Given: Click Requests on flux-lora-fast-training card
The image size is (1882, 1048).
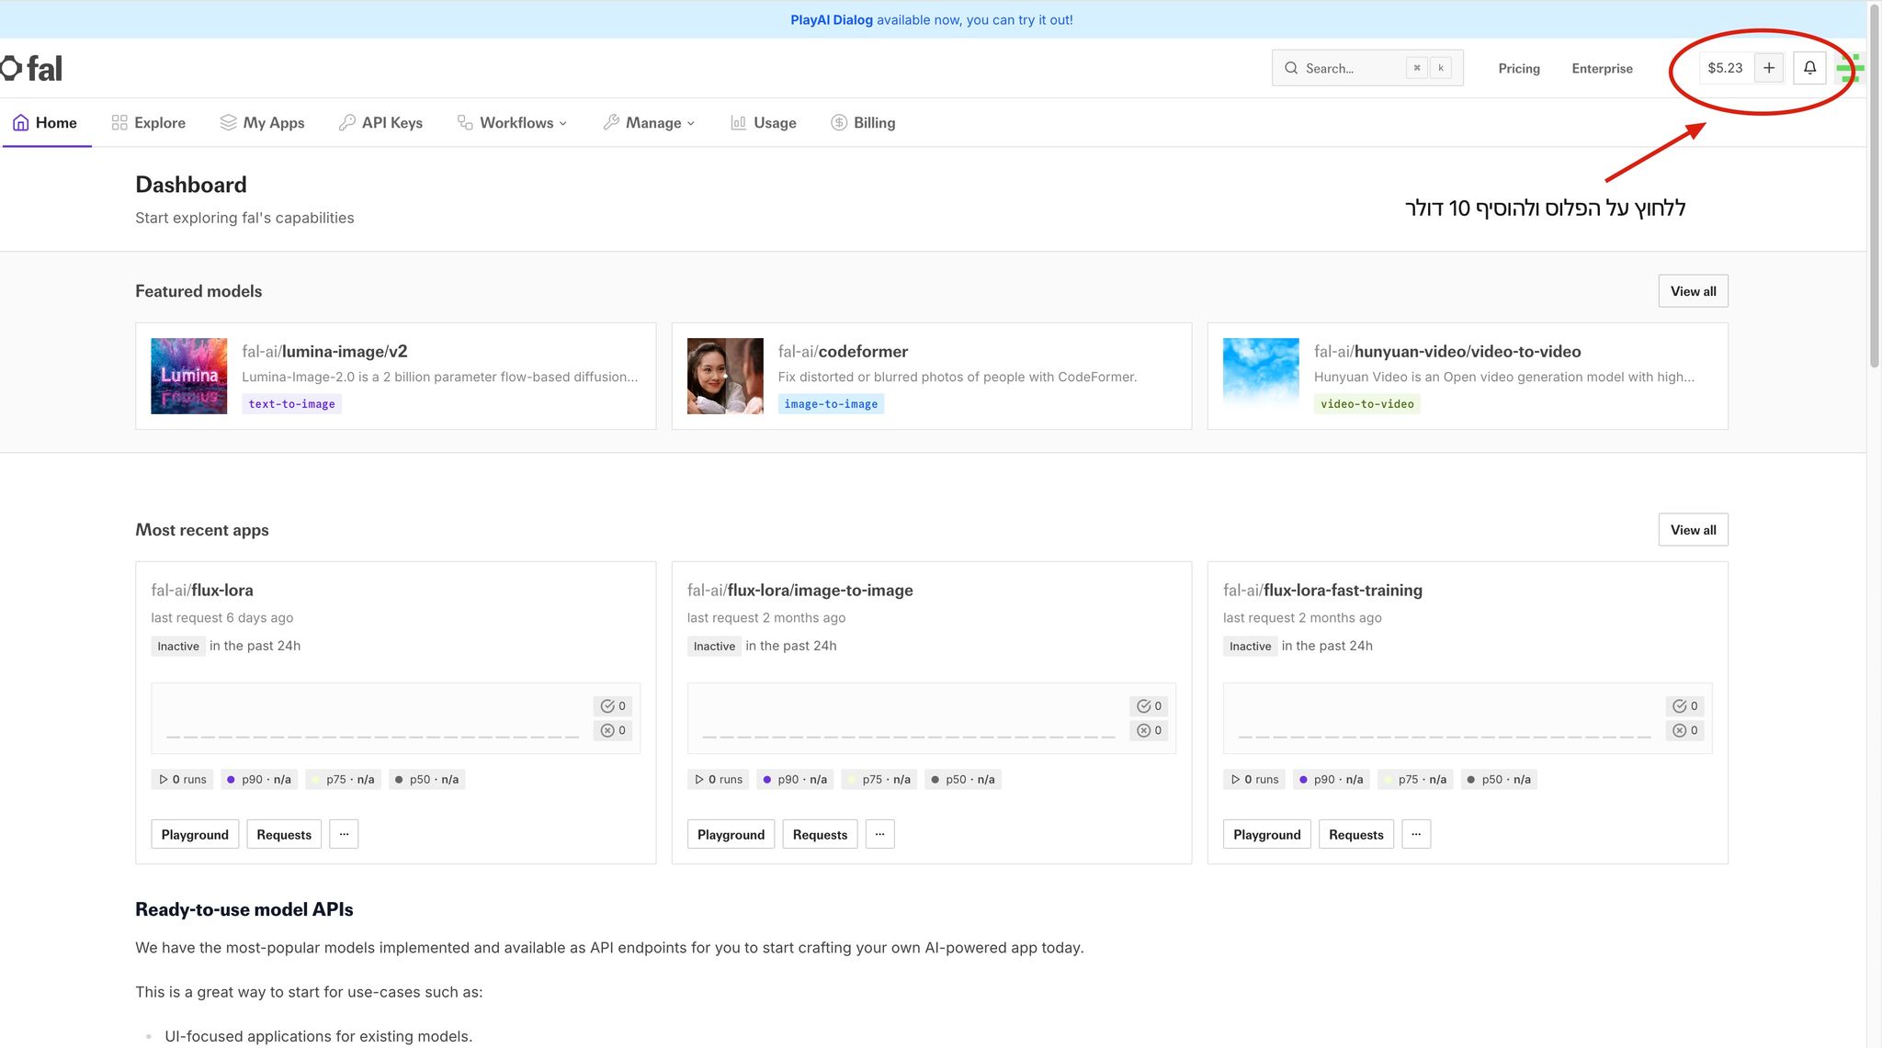Looking at the screenshot, I should click(x=1355, y=834).
